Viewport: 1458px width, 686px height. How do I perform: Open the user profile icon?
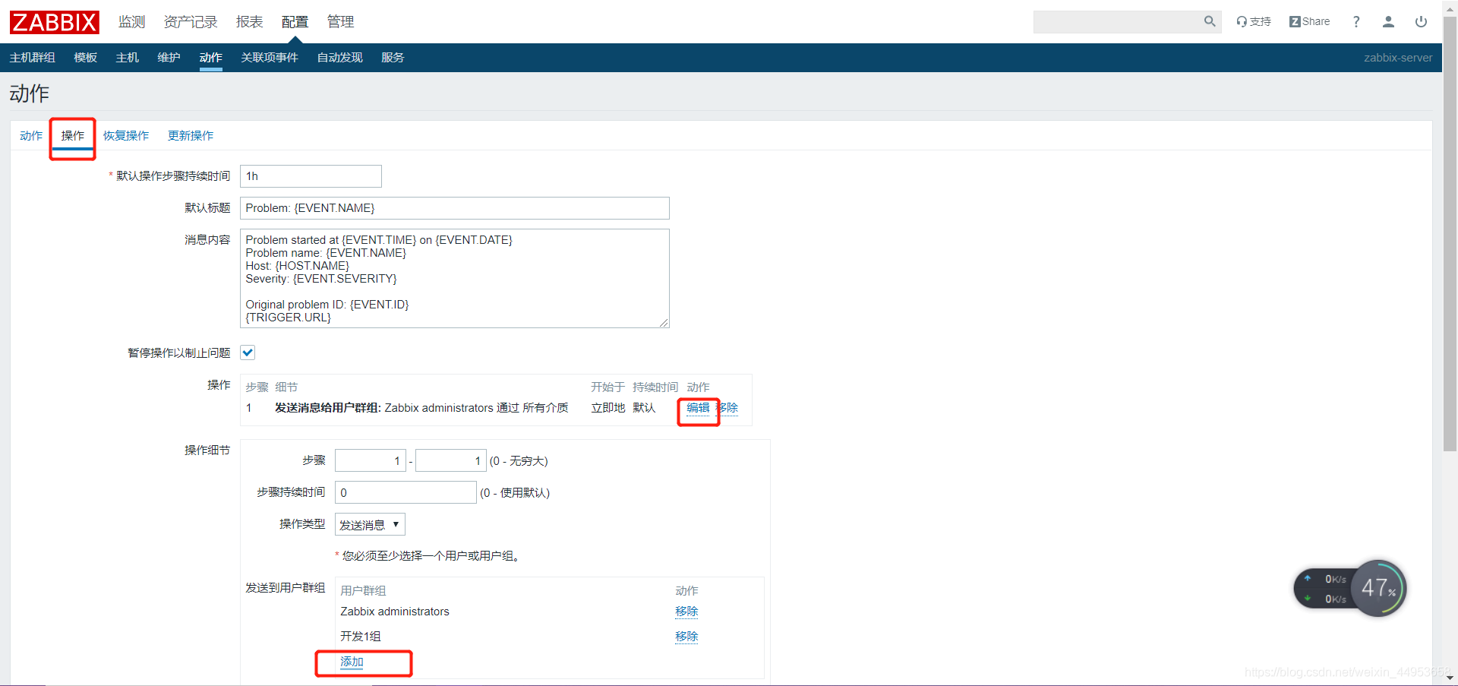pyautogui.click(x=1388, y=21)
